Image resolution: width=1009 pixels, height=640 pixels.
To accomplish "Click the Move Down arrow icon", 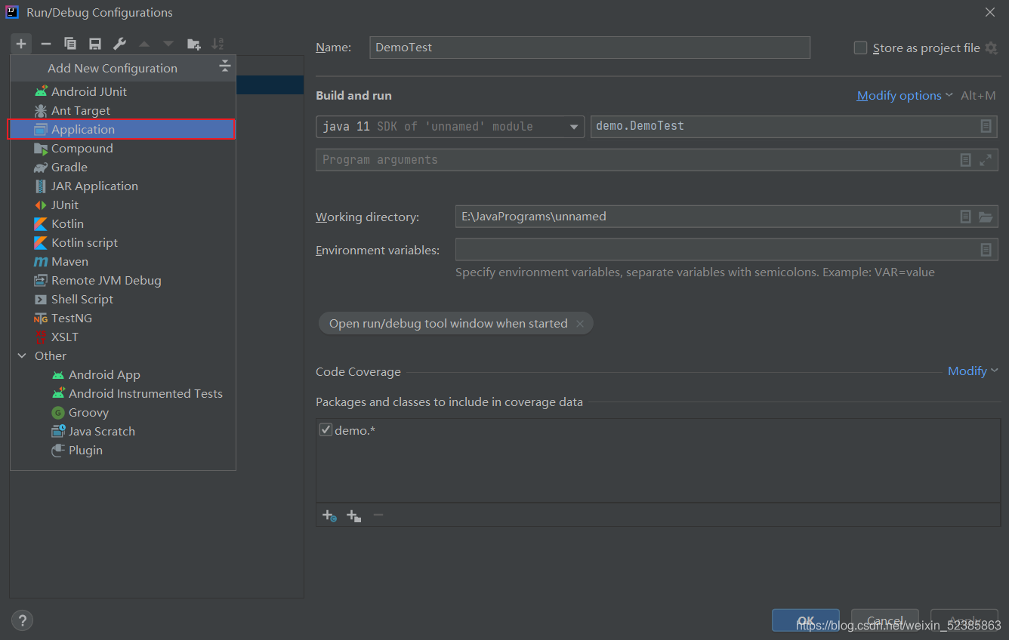I will [168, 44].
